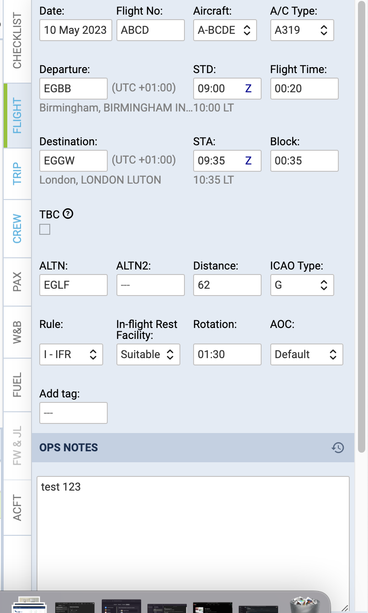Open the Aircraft dropdown A-BCDE
The width and height of the screenshot is (368, 613).
click(x=225, y=31)
